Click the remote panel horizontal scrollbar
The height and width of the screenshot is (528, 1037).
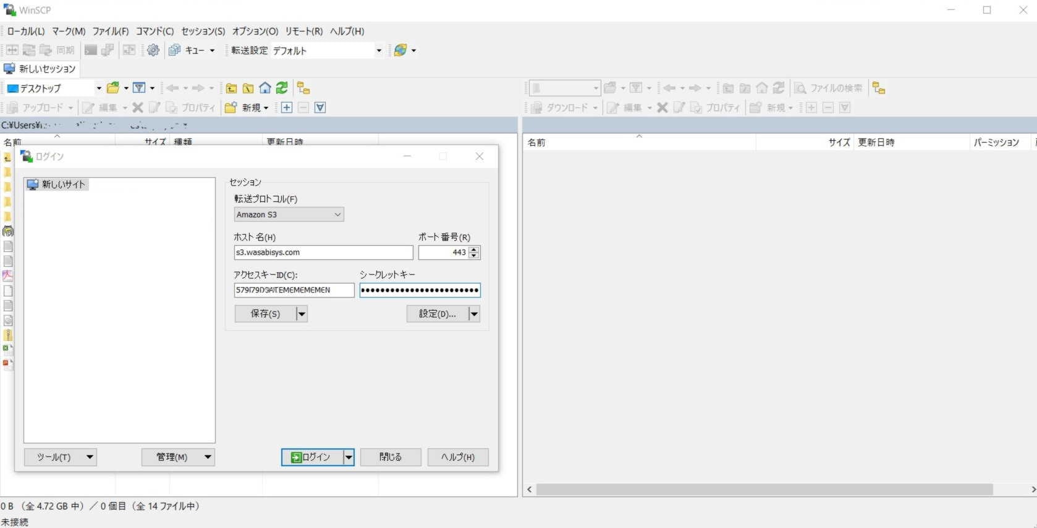pos(764,489)
